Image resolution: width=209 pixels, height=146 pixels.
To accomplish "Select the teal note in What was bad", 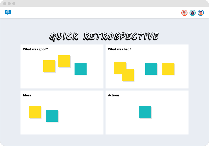I will (151, 69).
